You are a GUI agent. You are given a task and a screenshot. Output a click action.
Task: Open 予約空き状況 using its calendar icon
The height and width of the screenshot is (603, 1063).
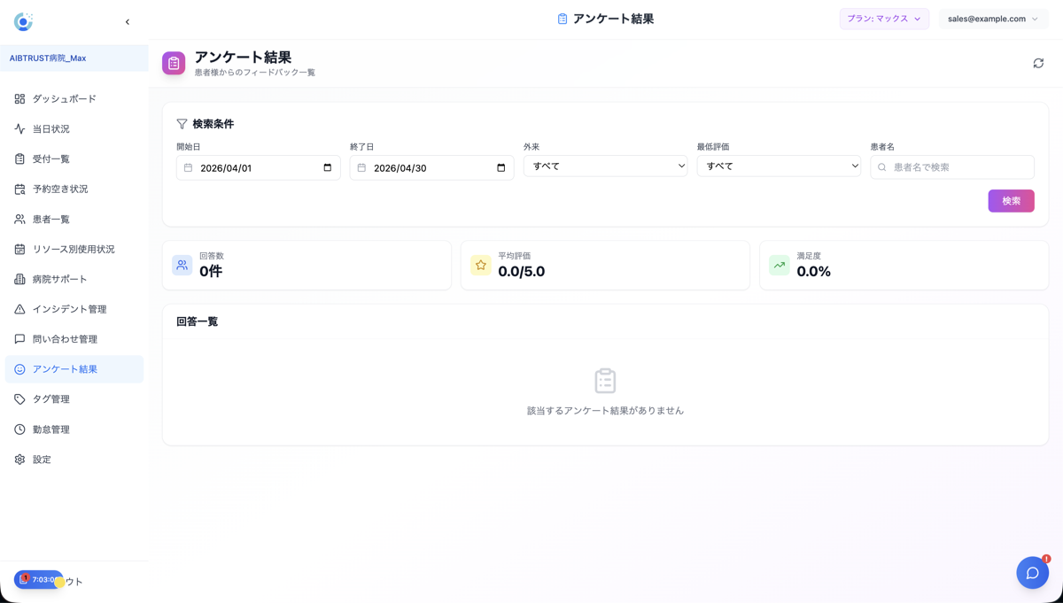pos(19,189)
